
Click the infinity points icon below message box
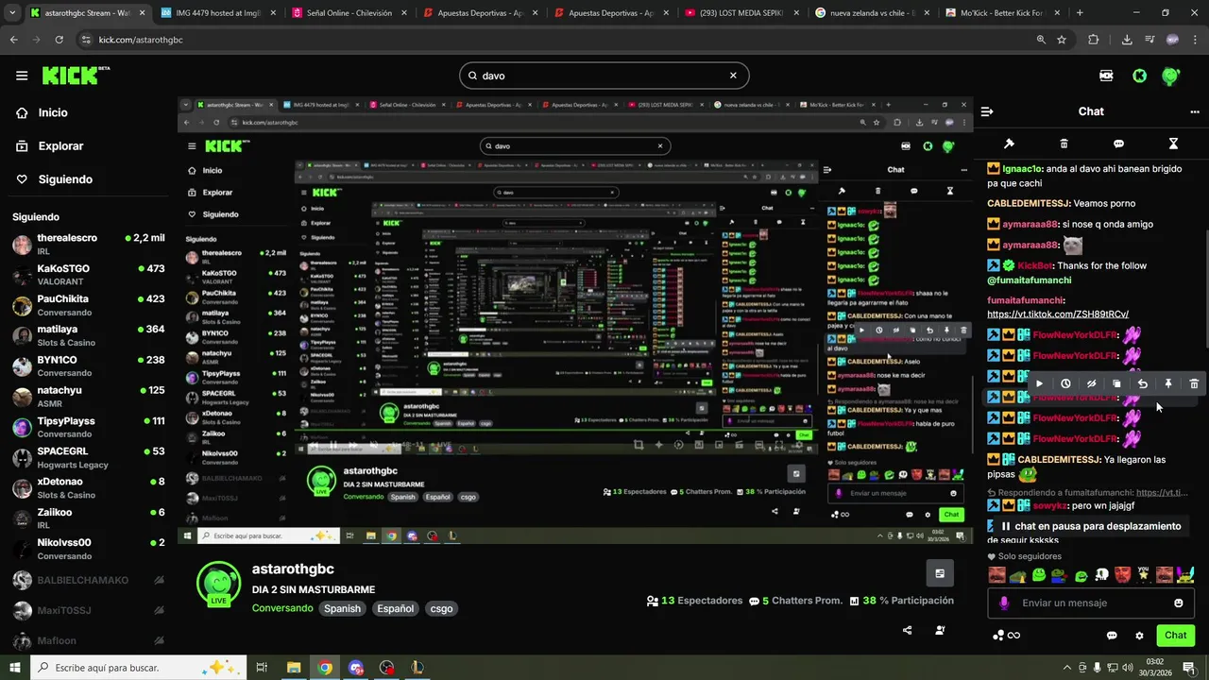[x=1006, y=636]
